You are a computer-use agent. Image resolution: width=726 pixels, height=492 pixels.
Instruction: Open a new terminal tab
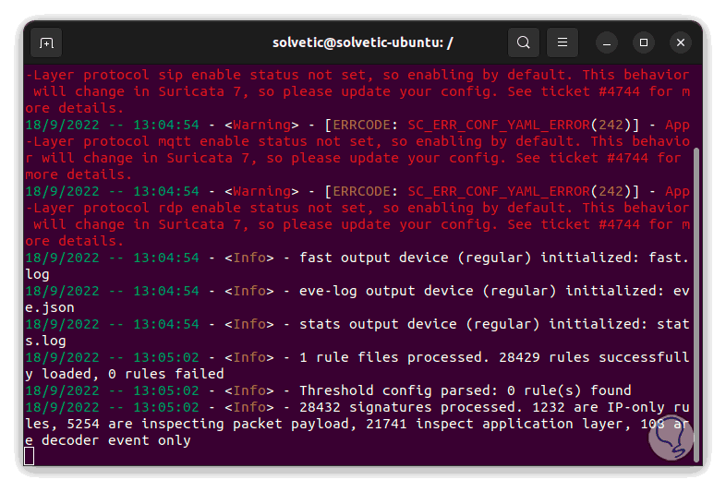pyautogui.click(x=46, y=42)
